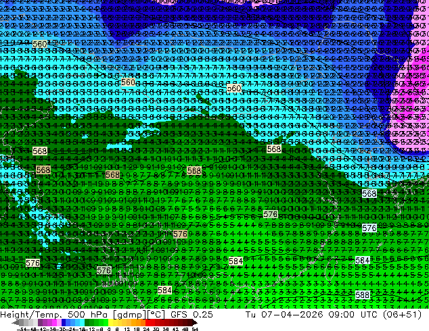Click the '12' value under the color legend

point(127,329)
